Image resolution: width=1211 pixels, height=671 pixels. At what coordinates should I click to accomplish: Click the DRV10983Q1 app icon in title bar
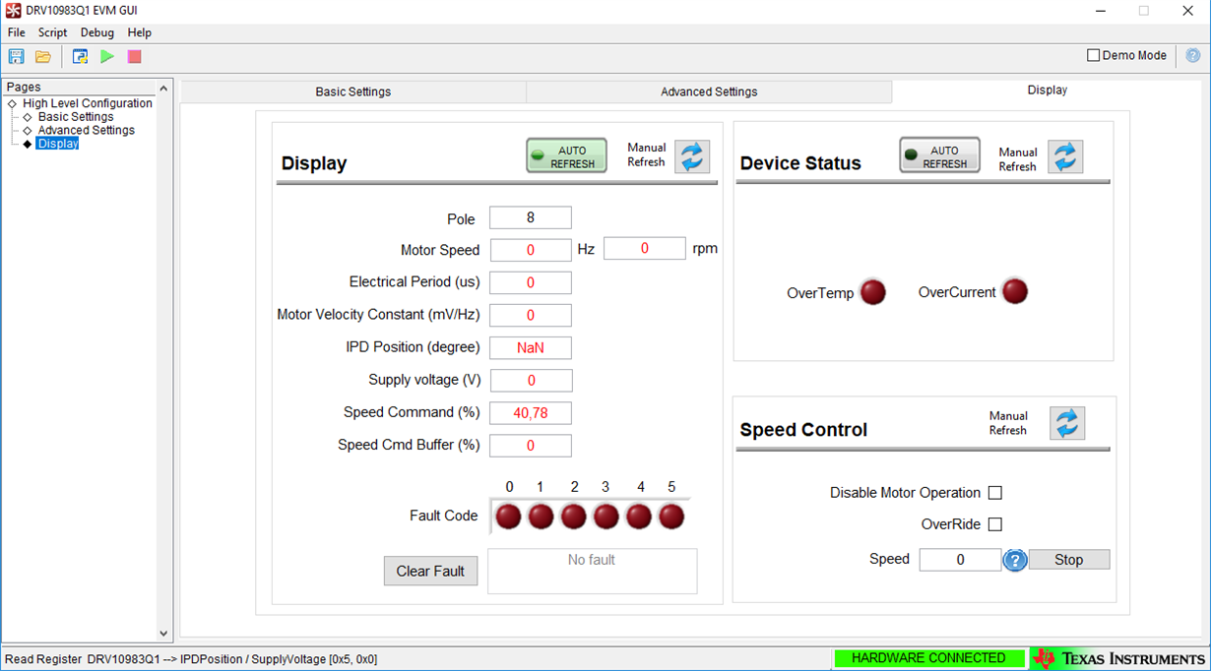tap(13, 11)
